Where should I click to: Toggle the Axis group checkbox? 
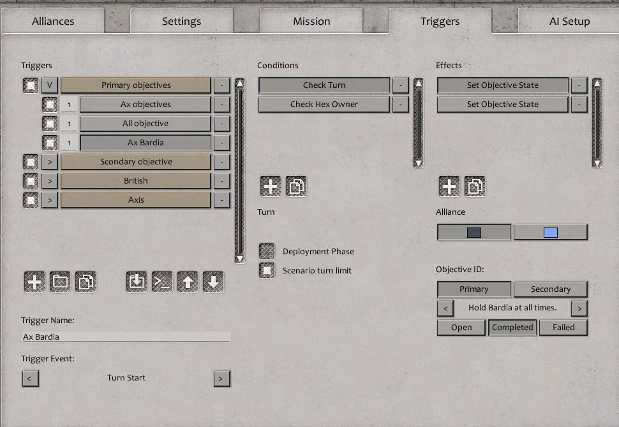click(31, 200)
